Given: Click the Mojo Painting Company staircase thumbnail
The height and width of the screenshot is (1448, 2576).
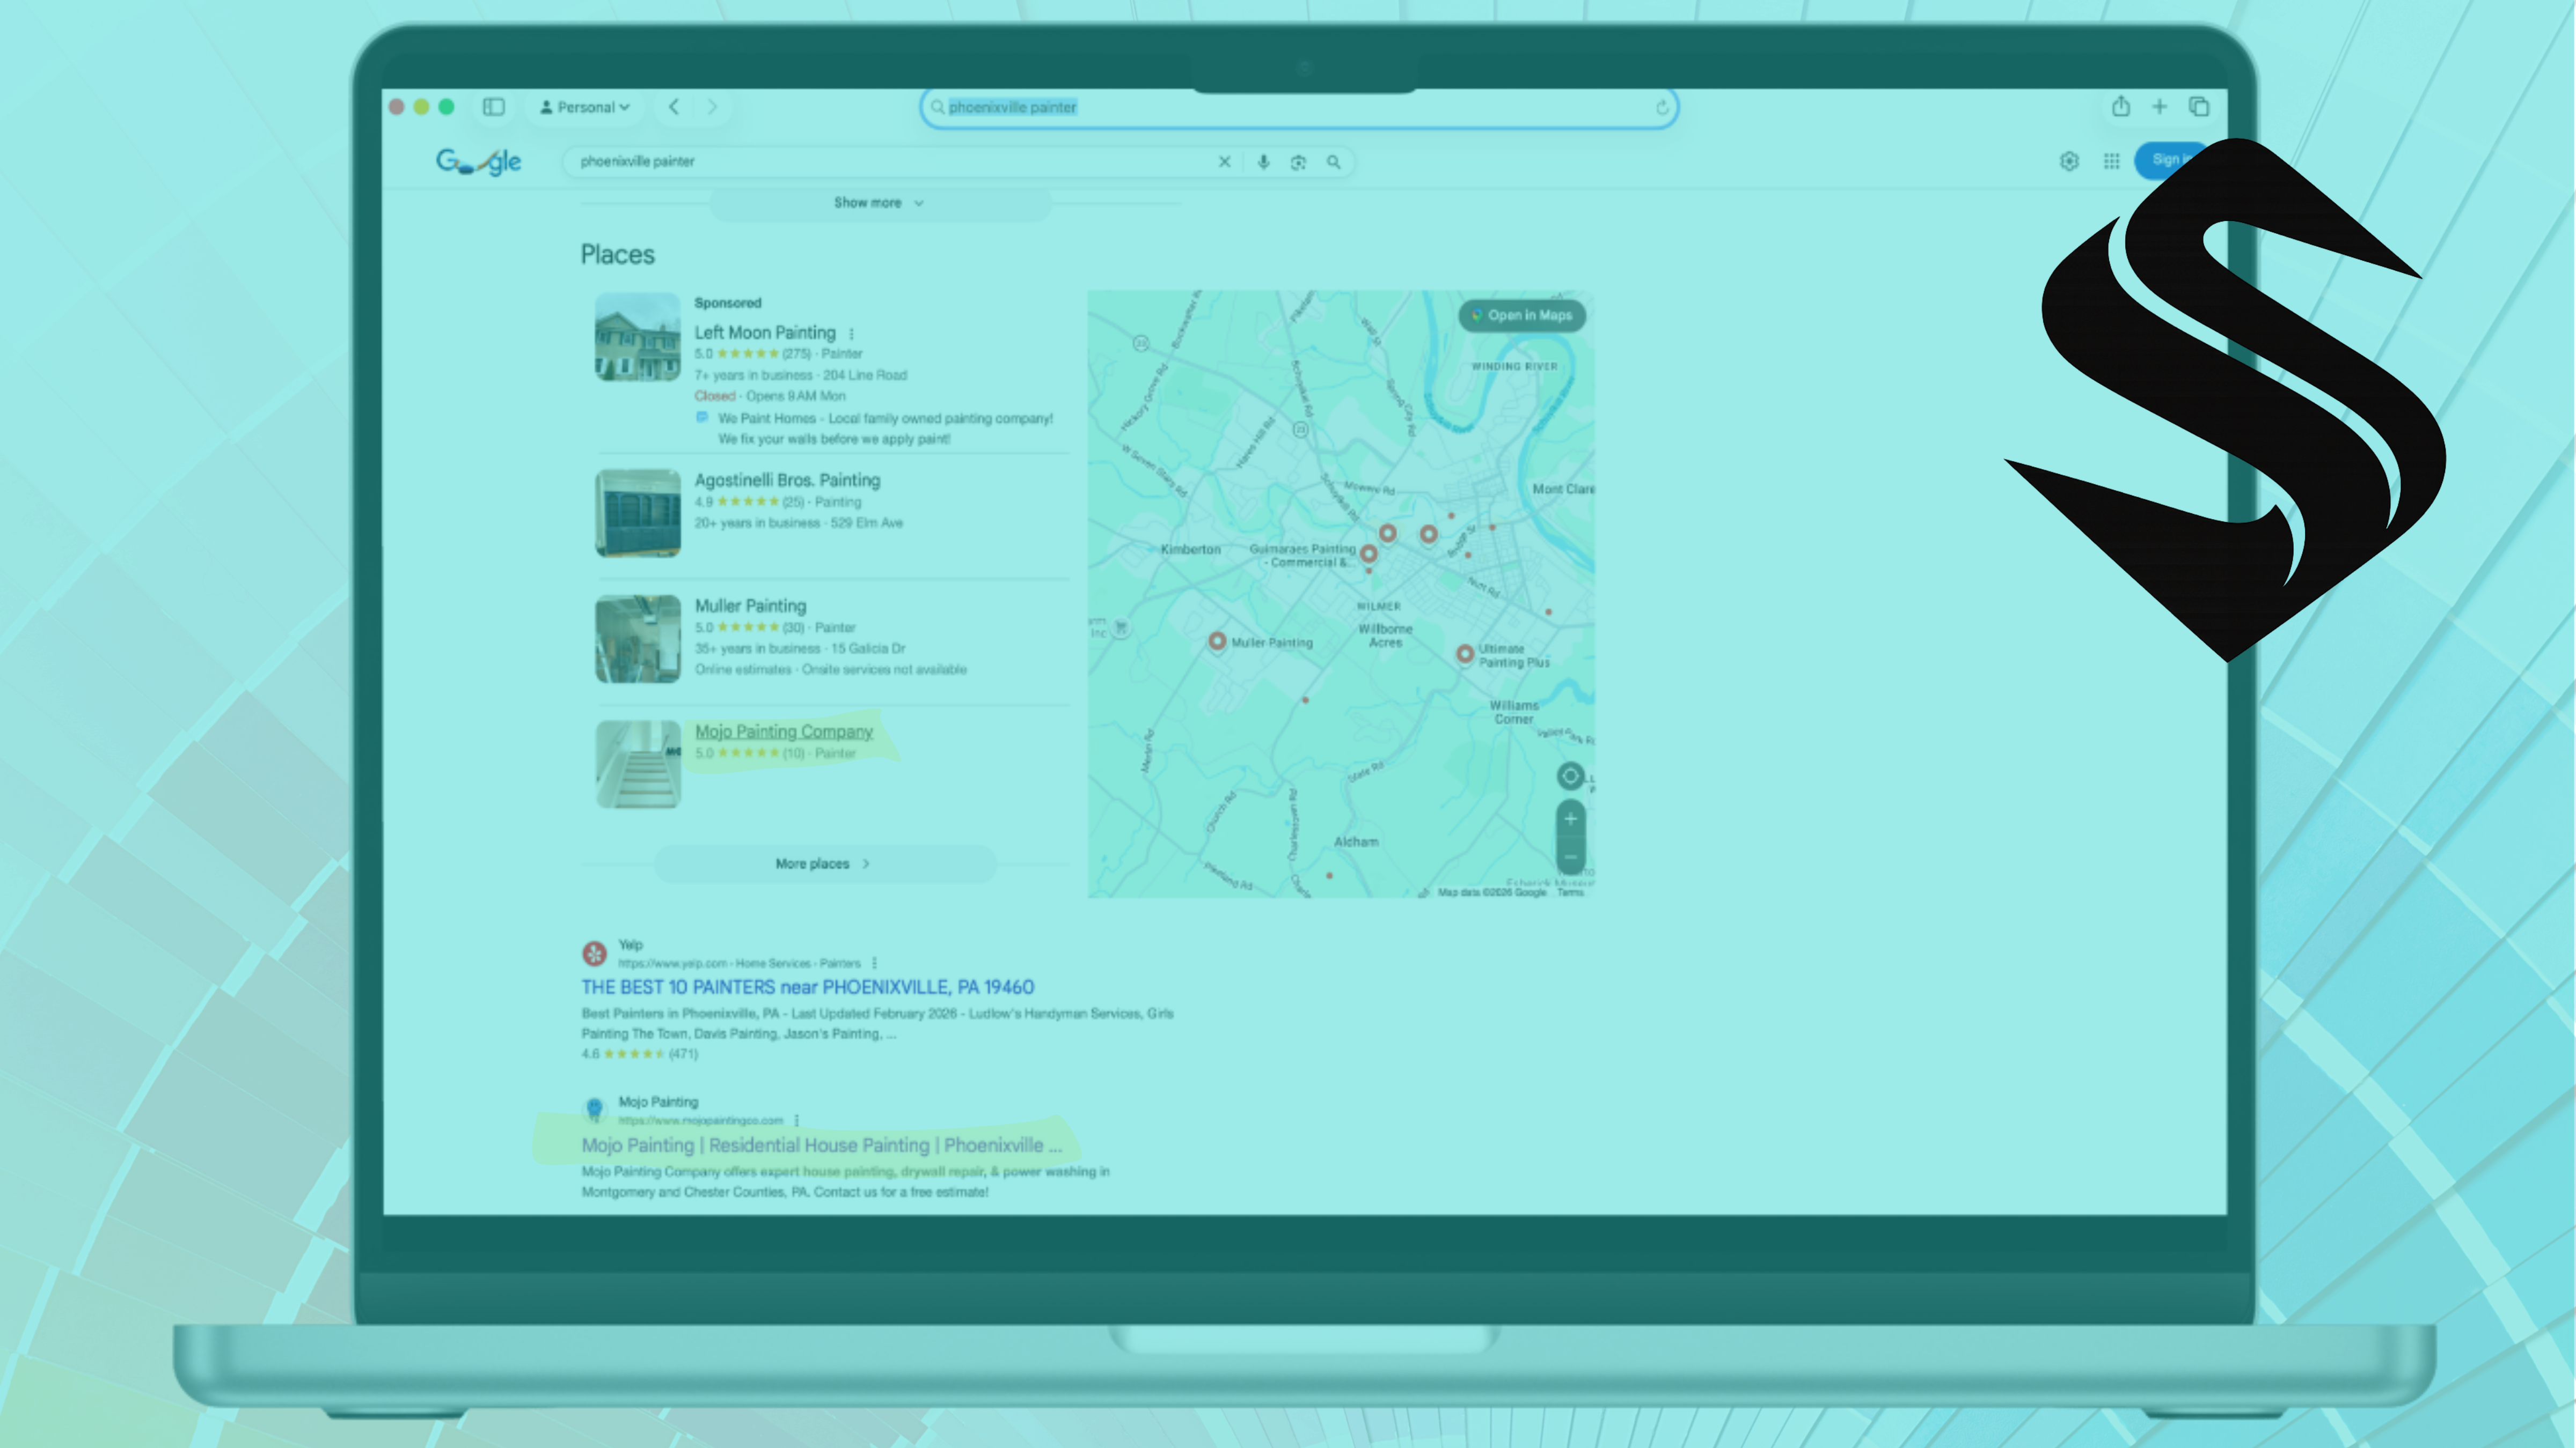Looking at the screenshot, I should click(x=638, y=764).
